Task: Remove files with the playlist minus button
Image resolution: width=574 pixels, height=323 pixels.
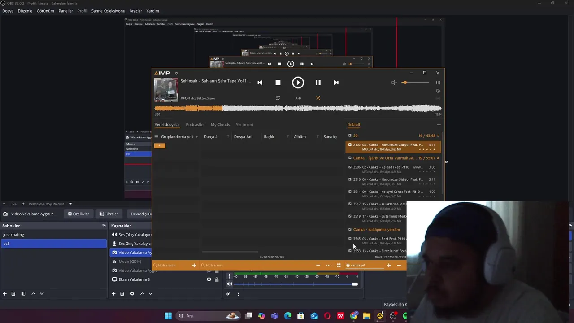Action: [x=399, y=265]
